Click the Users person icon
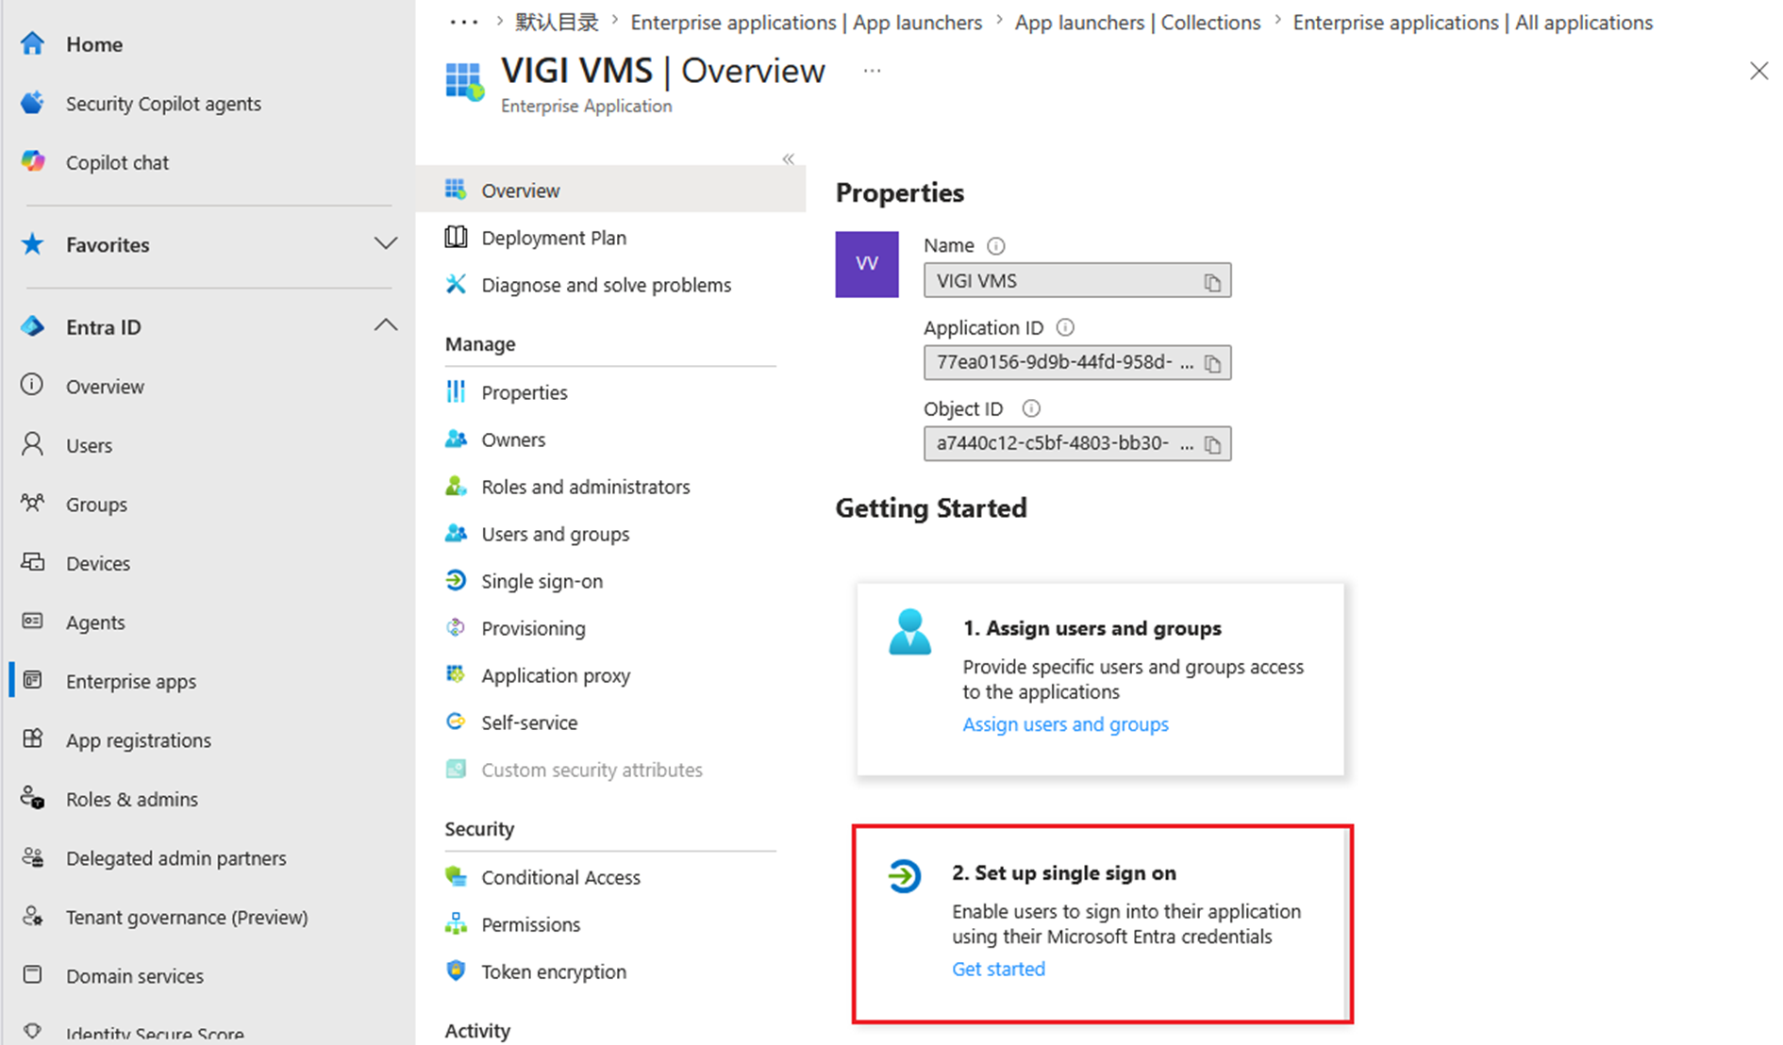 (32, 444)
